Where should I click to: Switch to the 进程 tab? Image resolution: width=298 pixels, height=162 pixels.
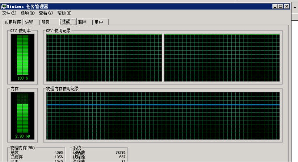31,22
